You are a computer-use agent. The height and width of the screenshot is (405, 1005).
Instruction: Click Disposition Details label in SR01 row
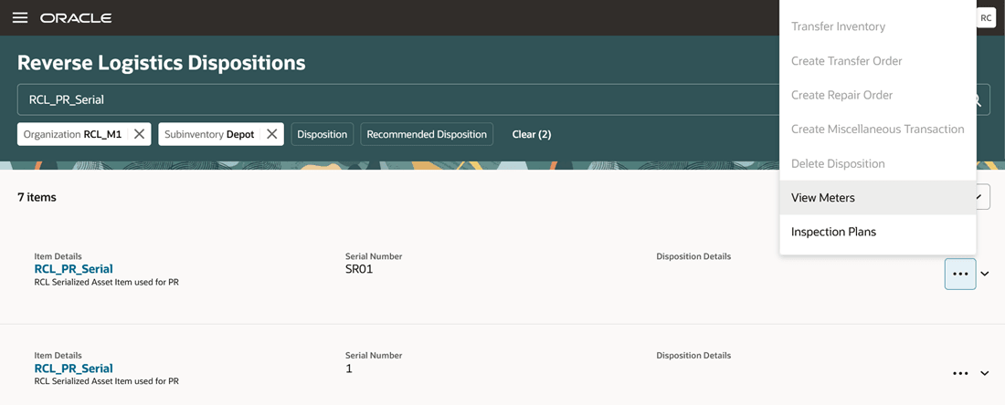(693, 256)
